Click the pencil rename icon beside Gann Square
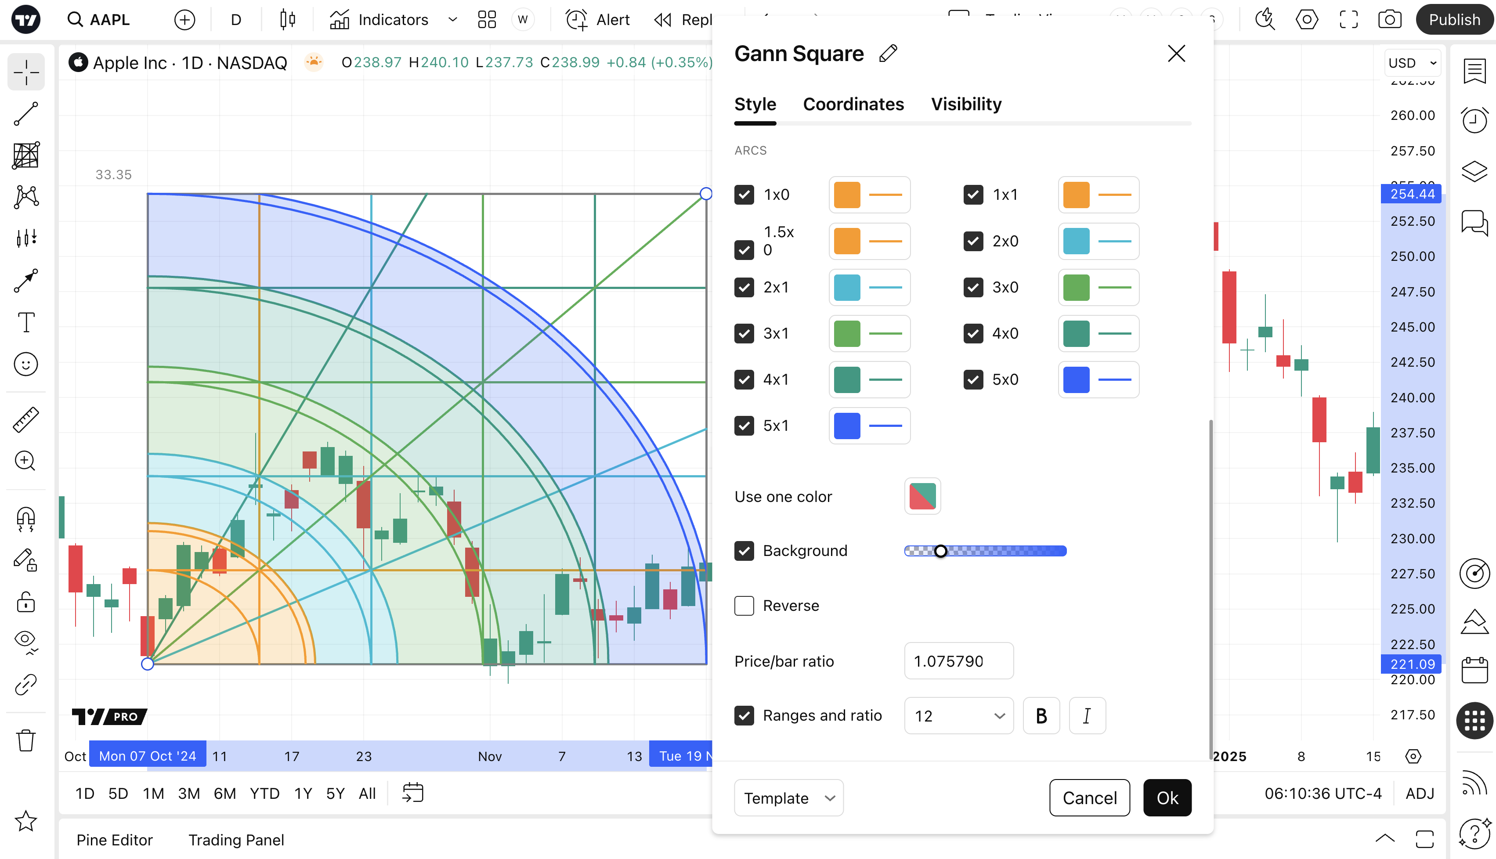This screenshot has width=1496, height=859. (x=888, y=54)
